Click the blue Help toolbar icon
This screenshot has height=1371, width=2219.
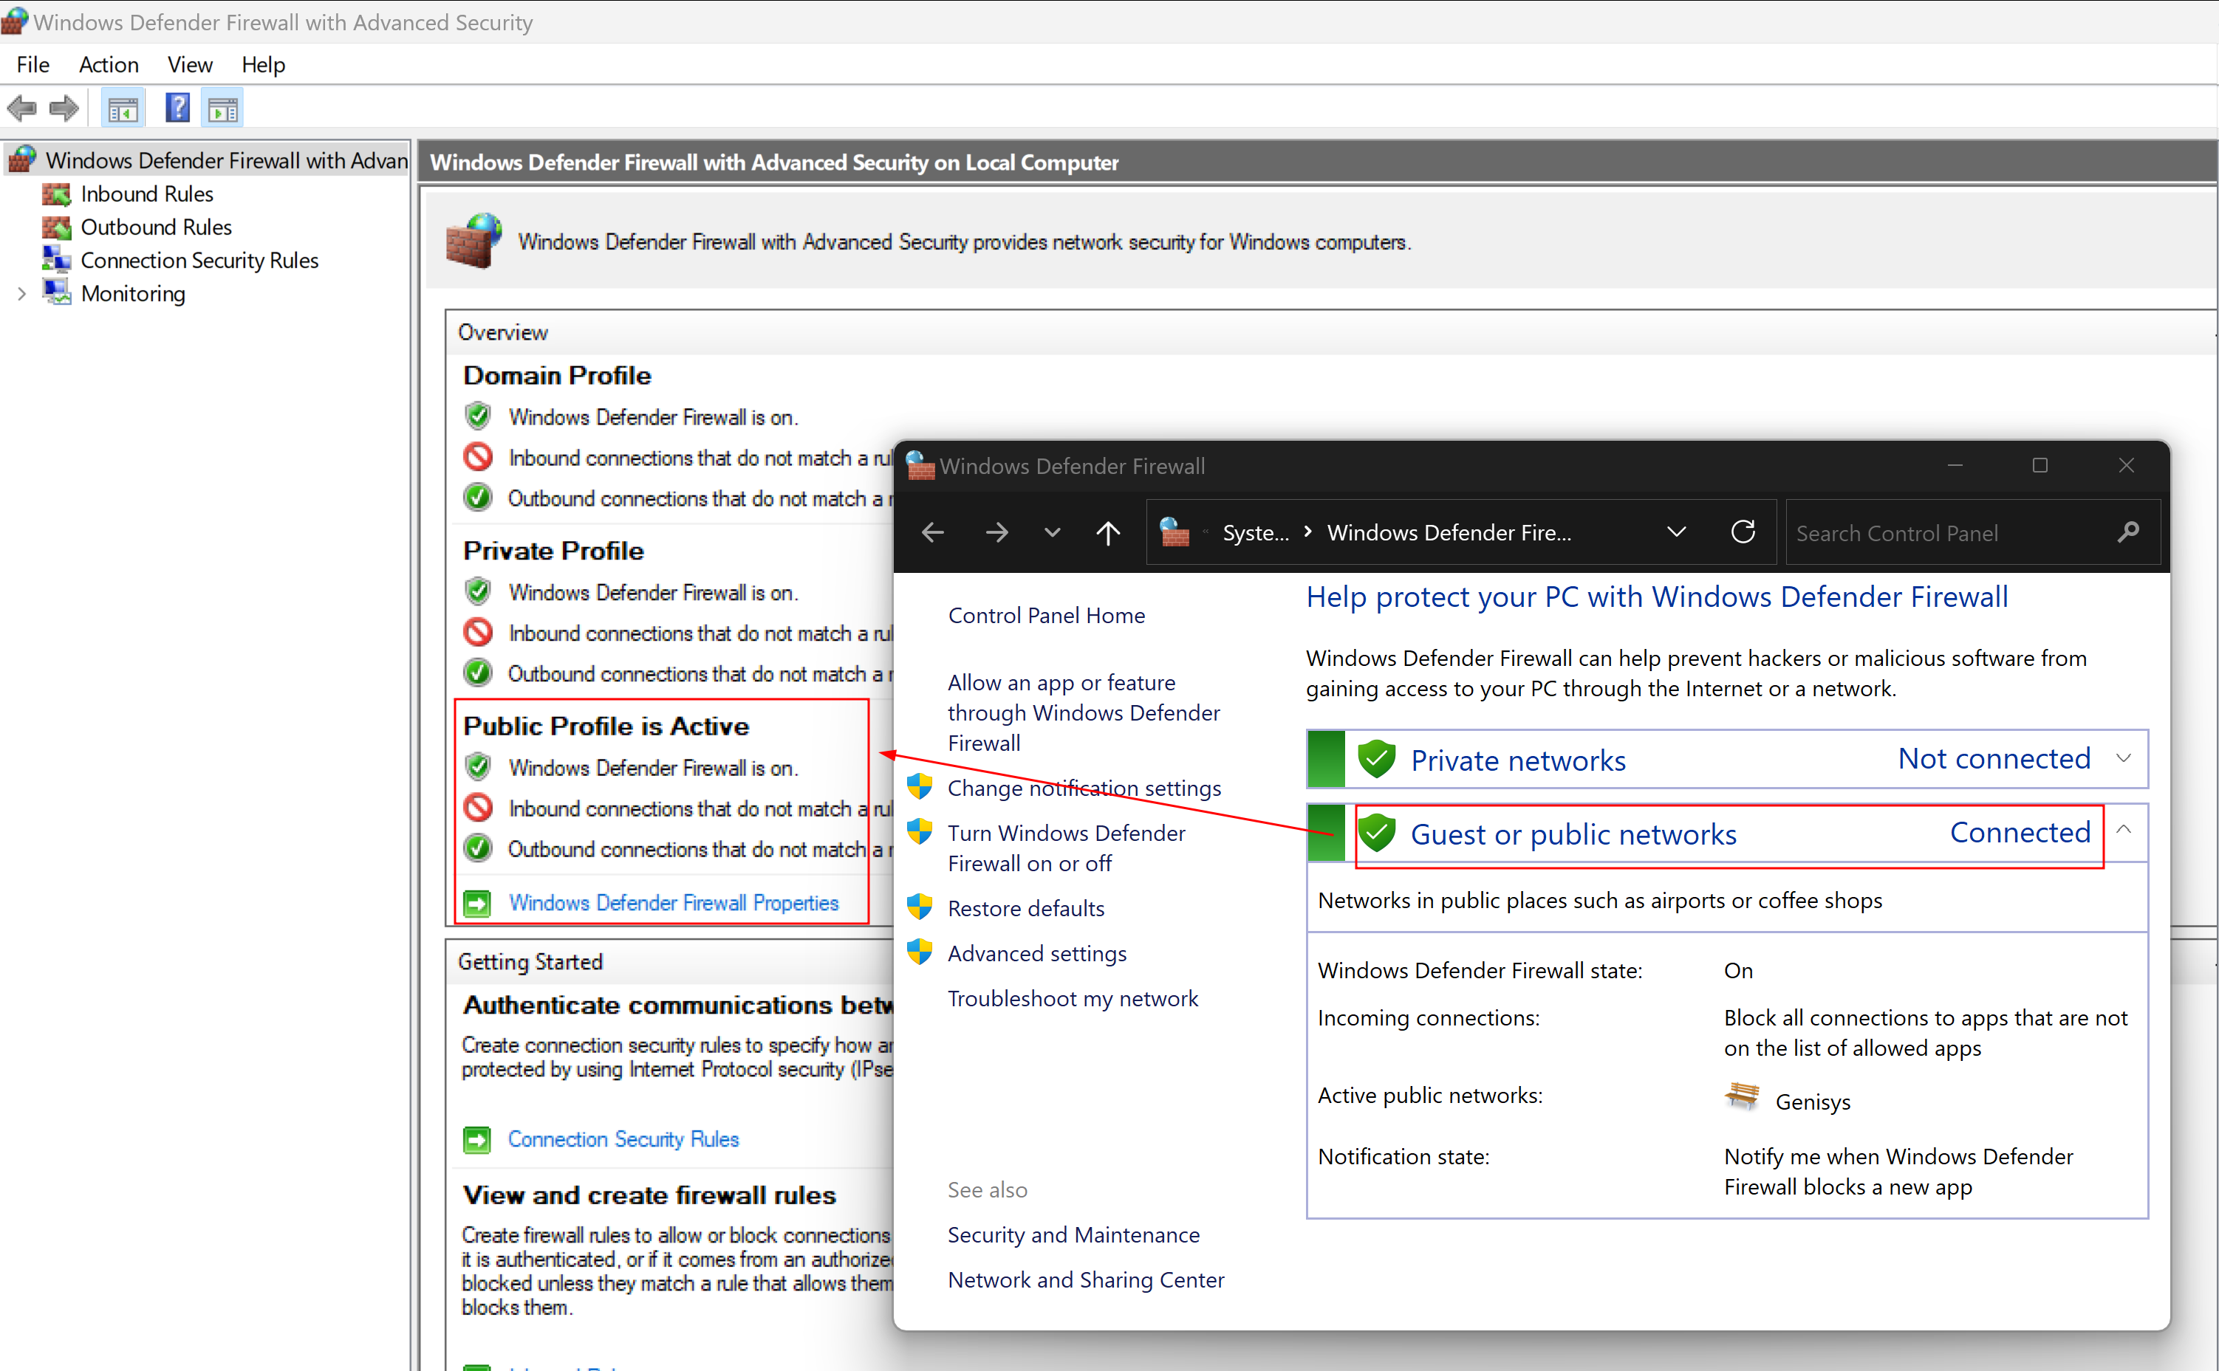(177, 109)
